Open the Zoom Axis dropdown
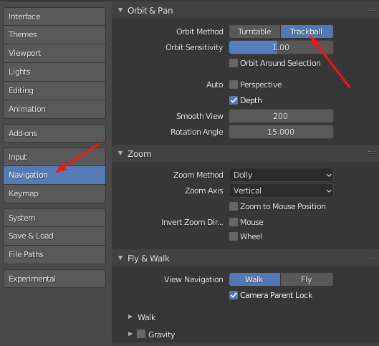 [x=281, y=191]
